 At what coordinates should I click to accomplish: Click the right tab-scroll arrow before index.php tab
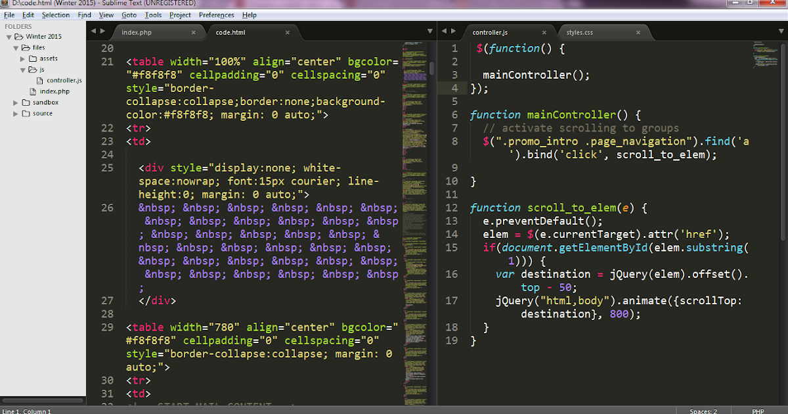coord(102,31)
